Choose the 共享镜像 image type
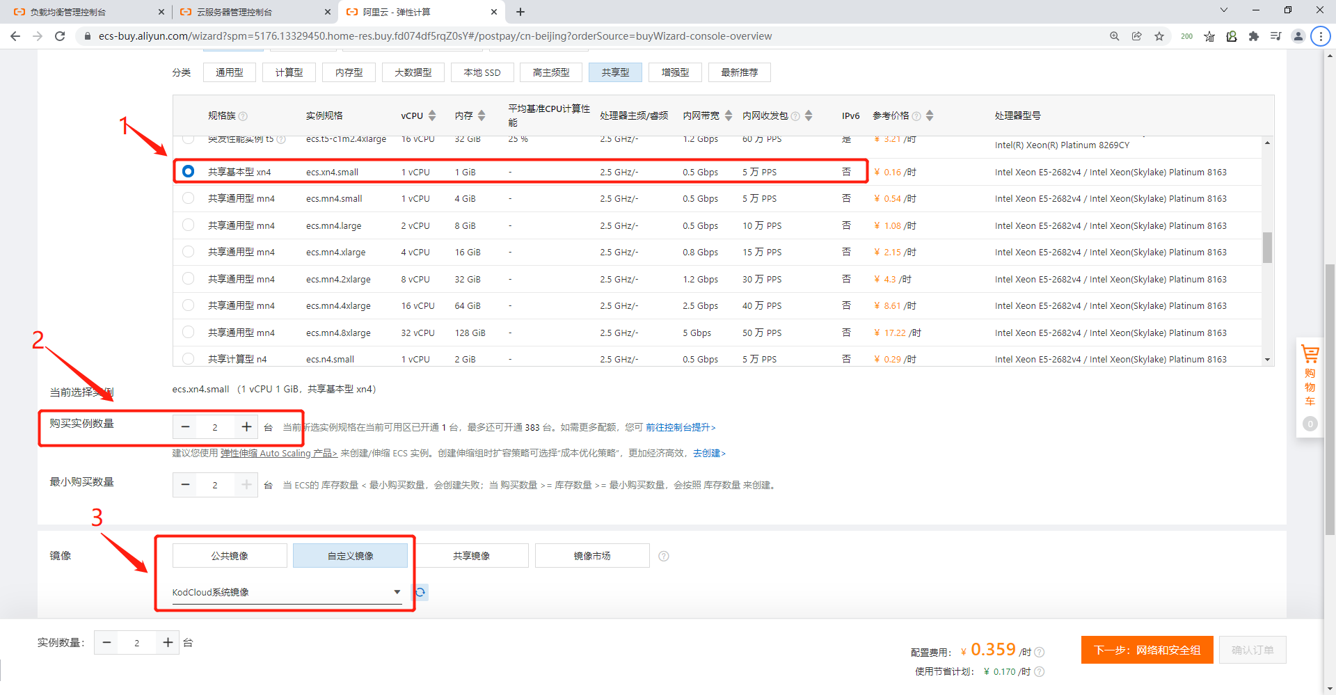Image resolution: width=1336 pixels, height=695 pixels. tap(471, 556)
